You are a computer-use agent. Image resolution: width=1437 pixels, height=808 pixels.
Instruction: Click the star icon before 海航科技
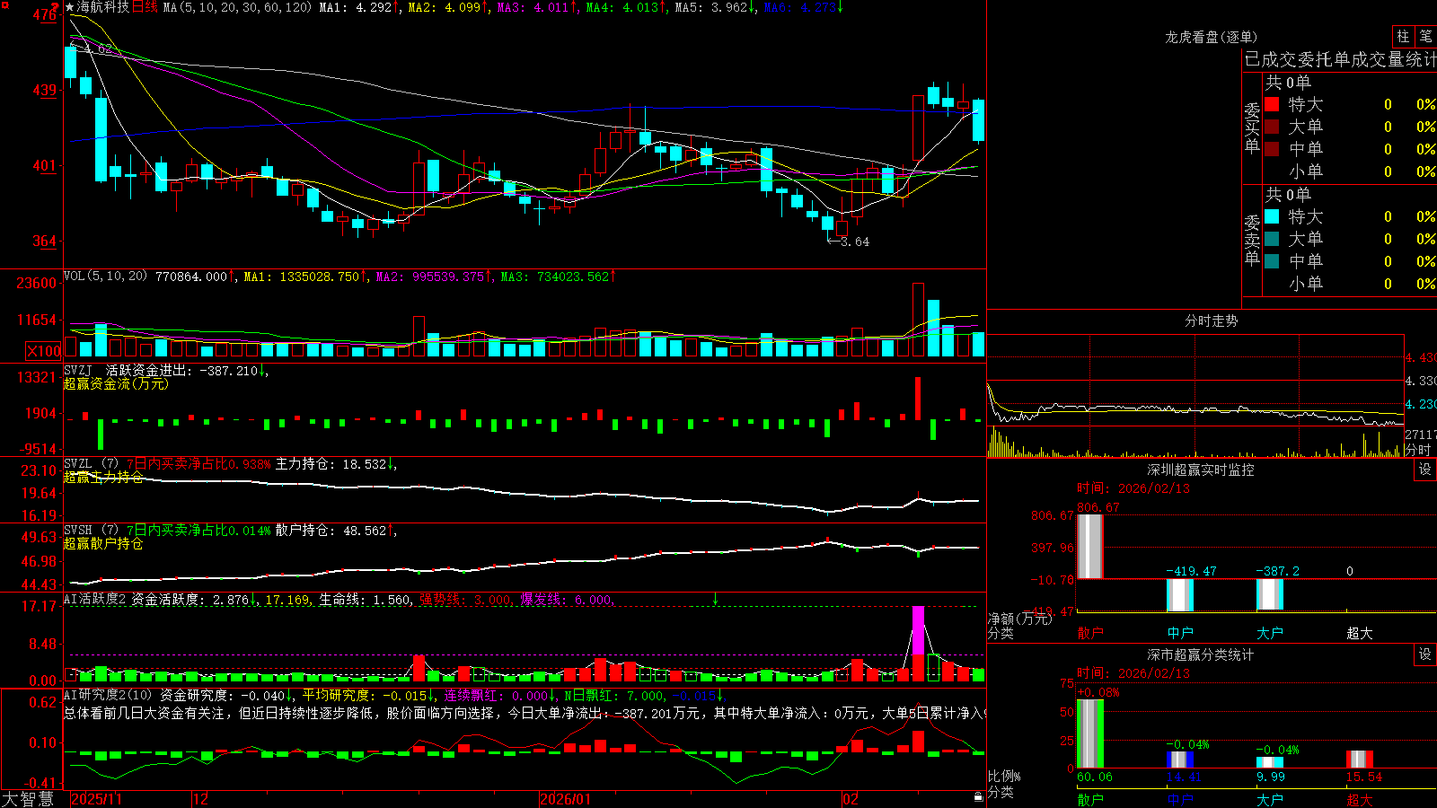coord(69,7)
